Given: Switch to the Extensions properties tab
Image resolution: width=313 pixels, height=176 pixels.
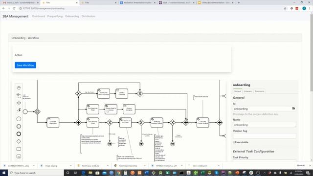Looking at the screenshot, I should click(x=259, y=91).
